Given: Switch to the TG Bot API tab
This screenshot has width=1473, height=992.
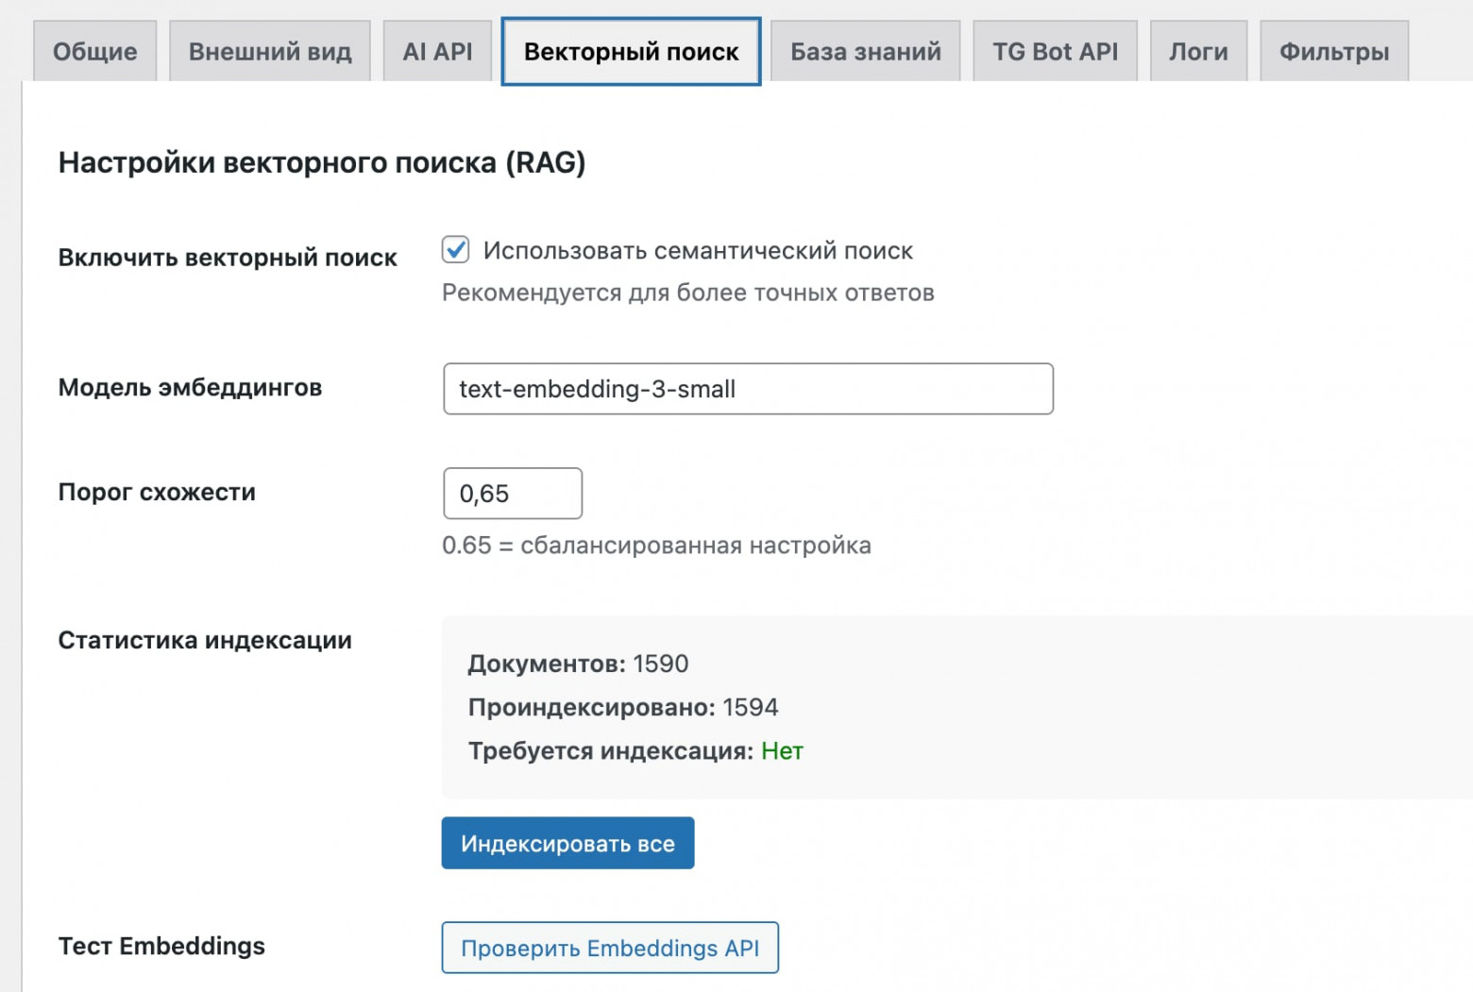Looking at the screenshot, I should click(x=1055, y=51).
